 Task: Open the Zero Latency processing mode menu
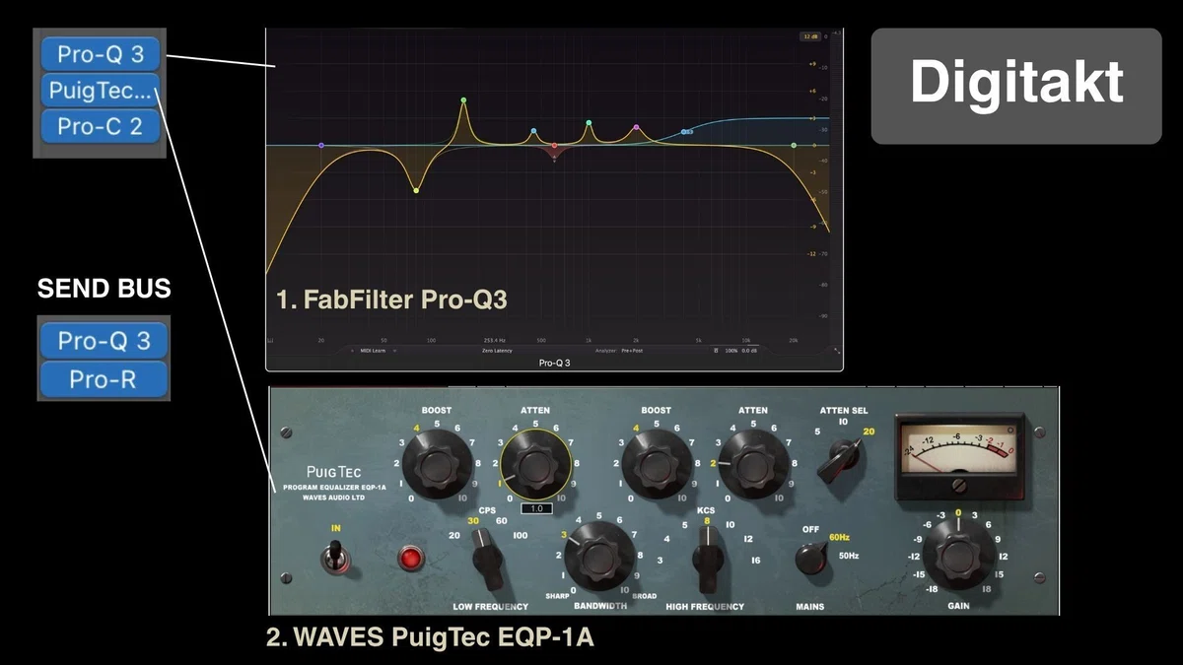click(x=495, y=350)
